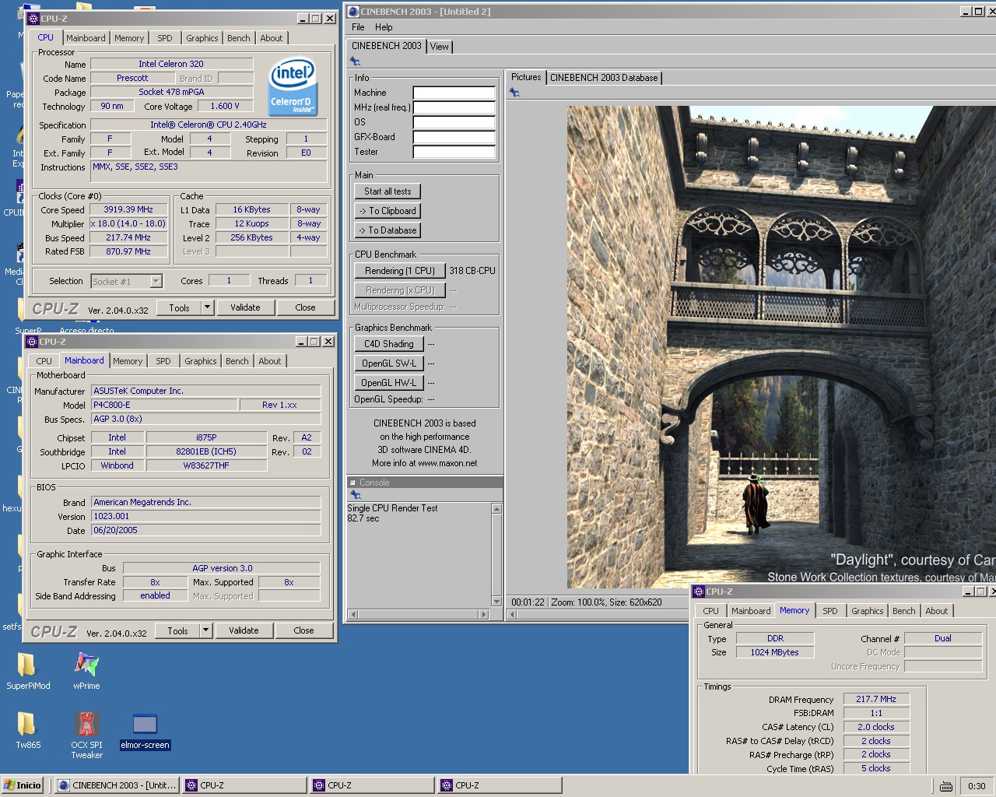Select the elmor-screen desktop icon
The height and width of the screenshot is (797, 996).
click(145, 731)
